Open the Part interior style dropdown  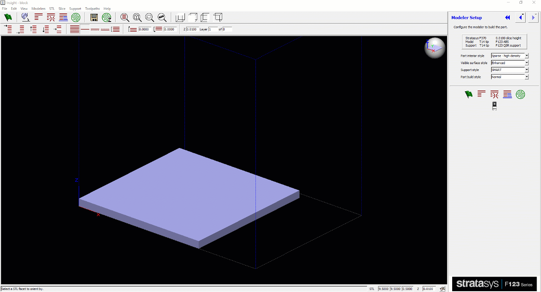526,56
